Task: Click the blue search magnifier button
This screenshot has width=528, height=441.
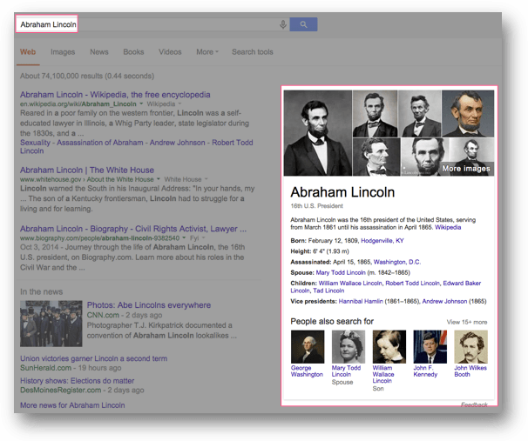Action: [303, 24]
